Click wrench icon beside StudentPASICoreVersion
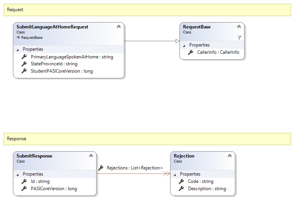 [x=24, y=71]
